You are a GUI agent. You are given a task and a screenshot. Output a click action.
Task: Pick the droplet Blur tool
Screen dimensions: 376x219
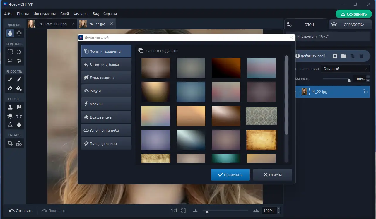pos(19,124)
